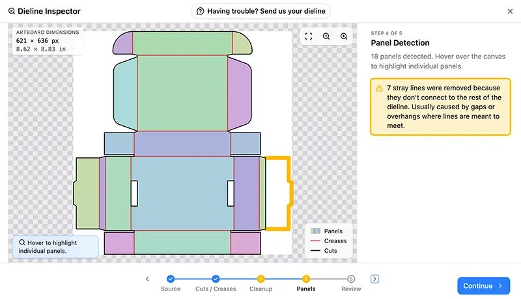521x299 pixels.
Task: Click the fit-to-screen canvas icon
Action: 308,36
